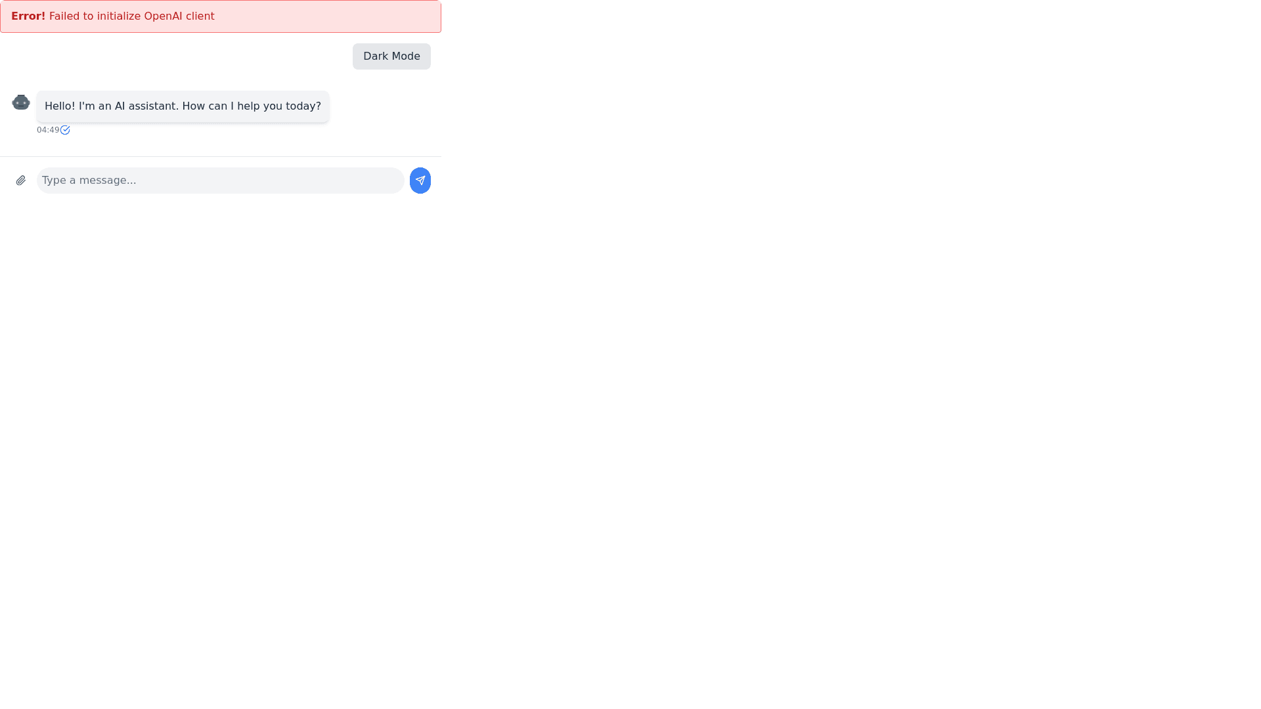1261x709 pixels.
Task: Click the read receipt checkmark icon
Action: pyautogui.click(x=65, y=130)
